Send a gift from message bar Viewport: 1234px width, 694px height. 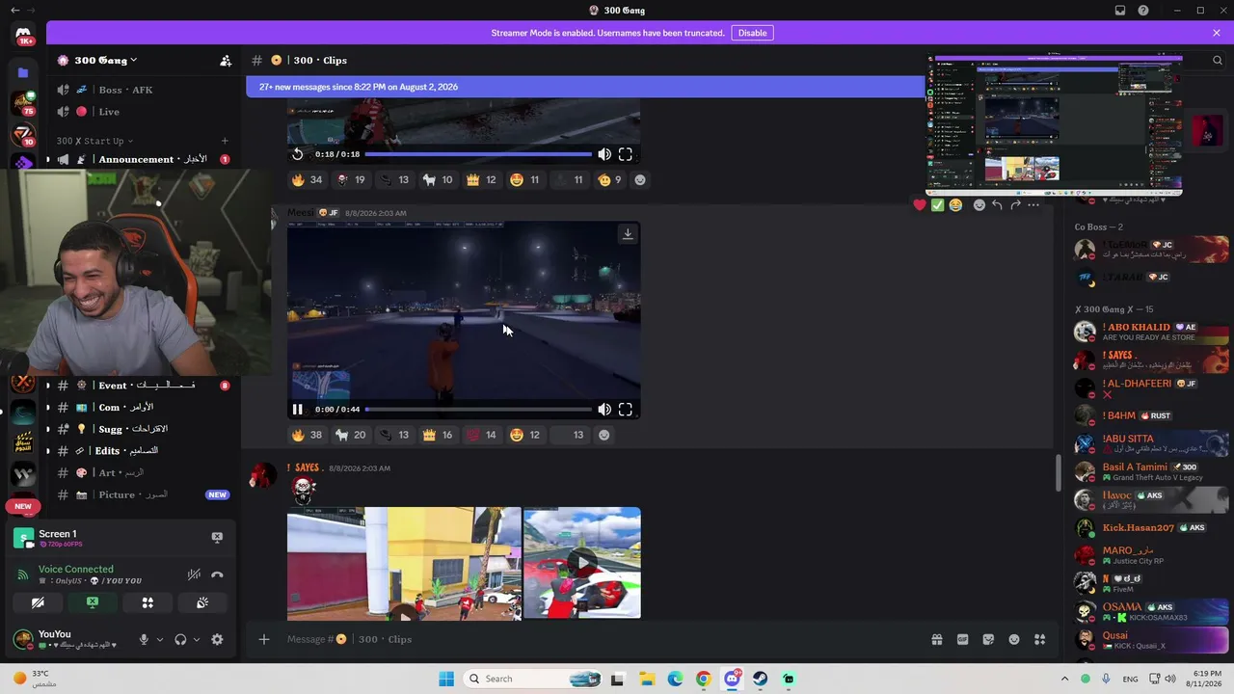click(x=936, y=639)
